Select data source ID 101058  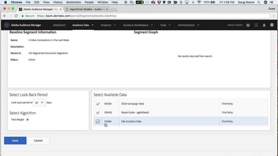tap(108, 104)
